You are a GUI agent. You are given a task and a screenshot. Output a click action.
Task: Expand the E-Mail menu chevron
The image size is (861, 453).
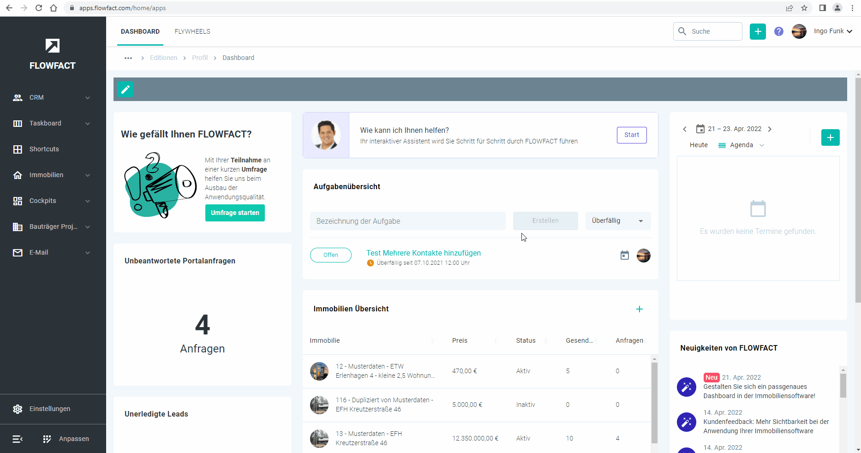coord(88,253)
